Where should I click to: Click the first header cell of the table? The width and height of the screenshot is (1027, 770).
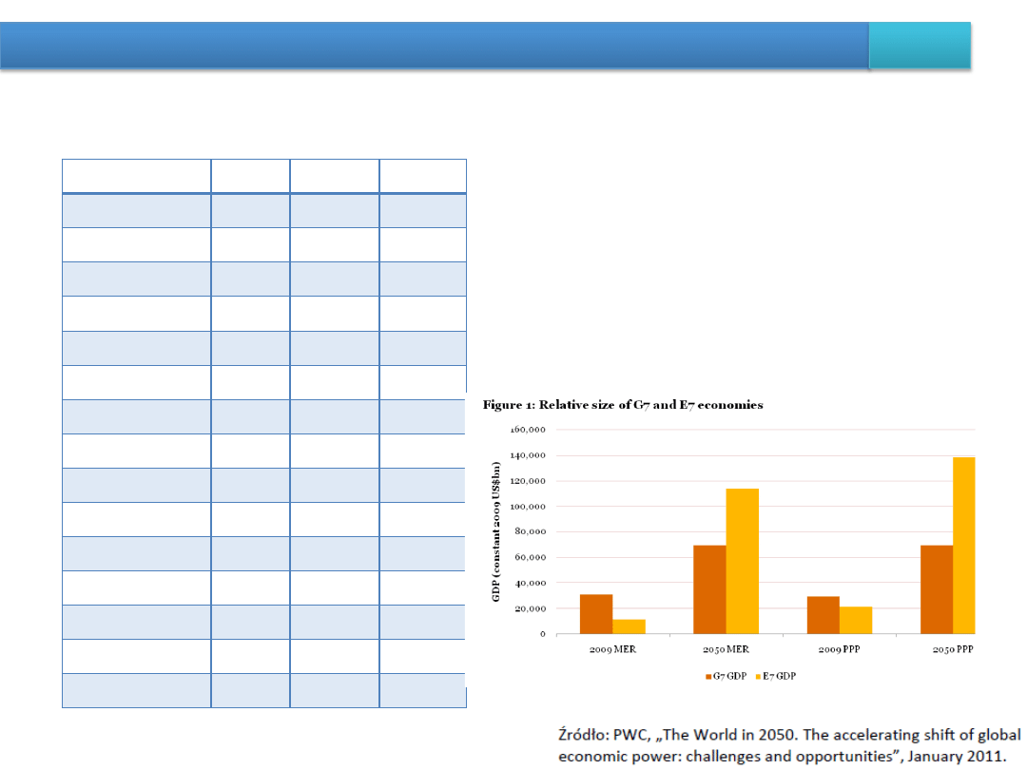136,177
